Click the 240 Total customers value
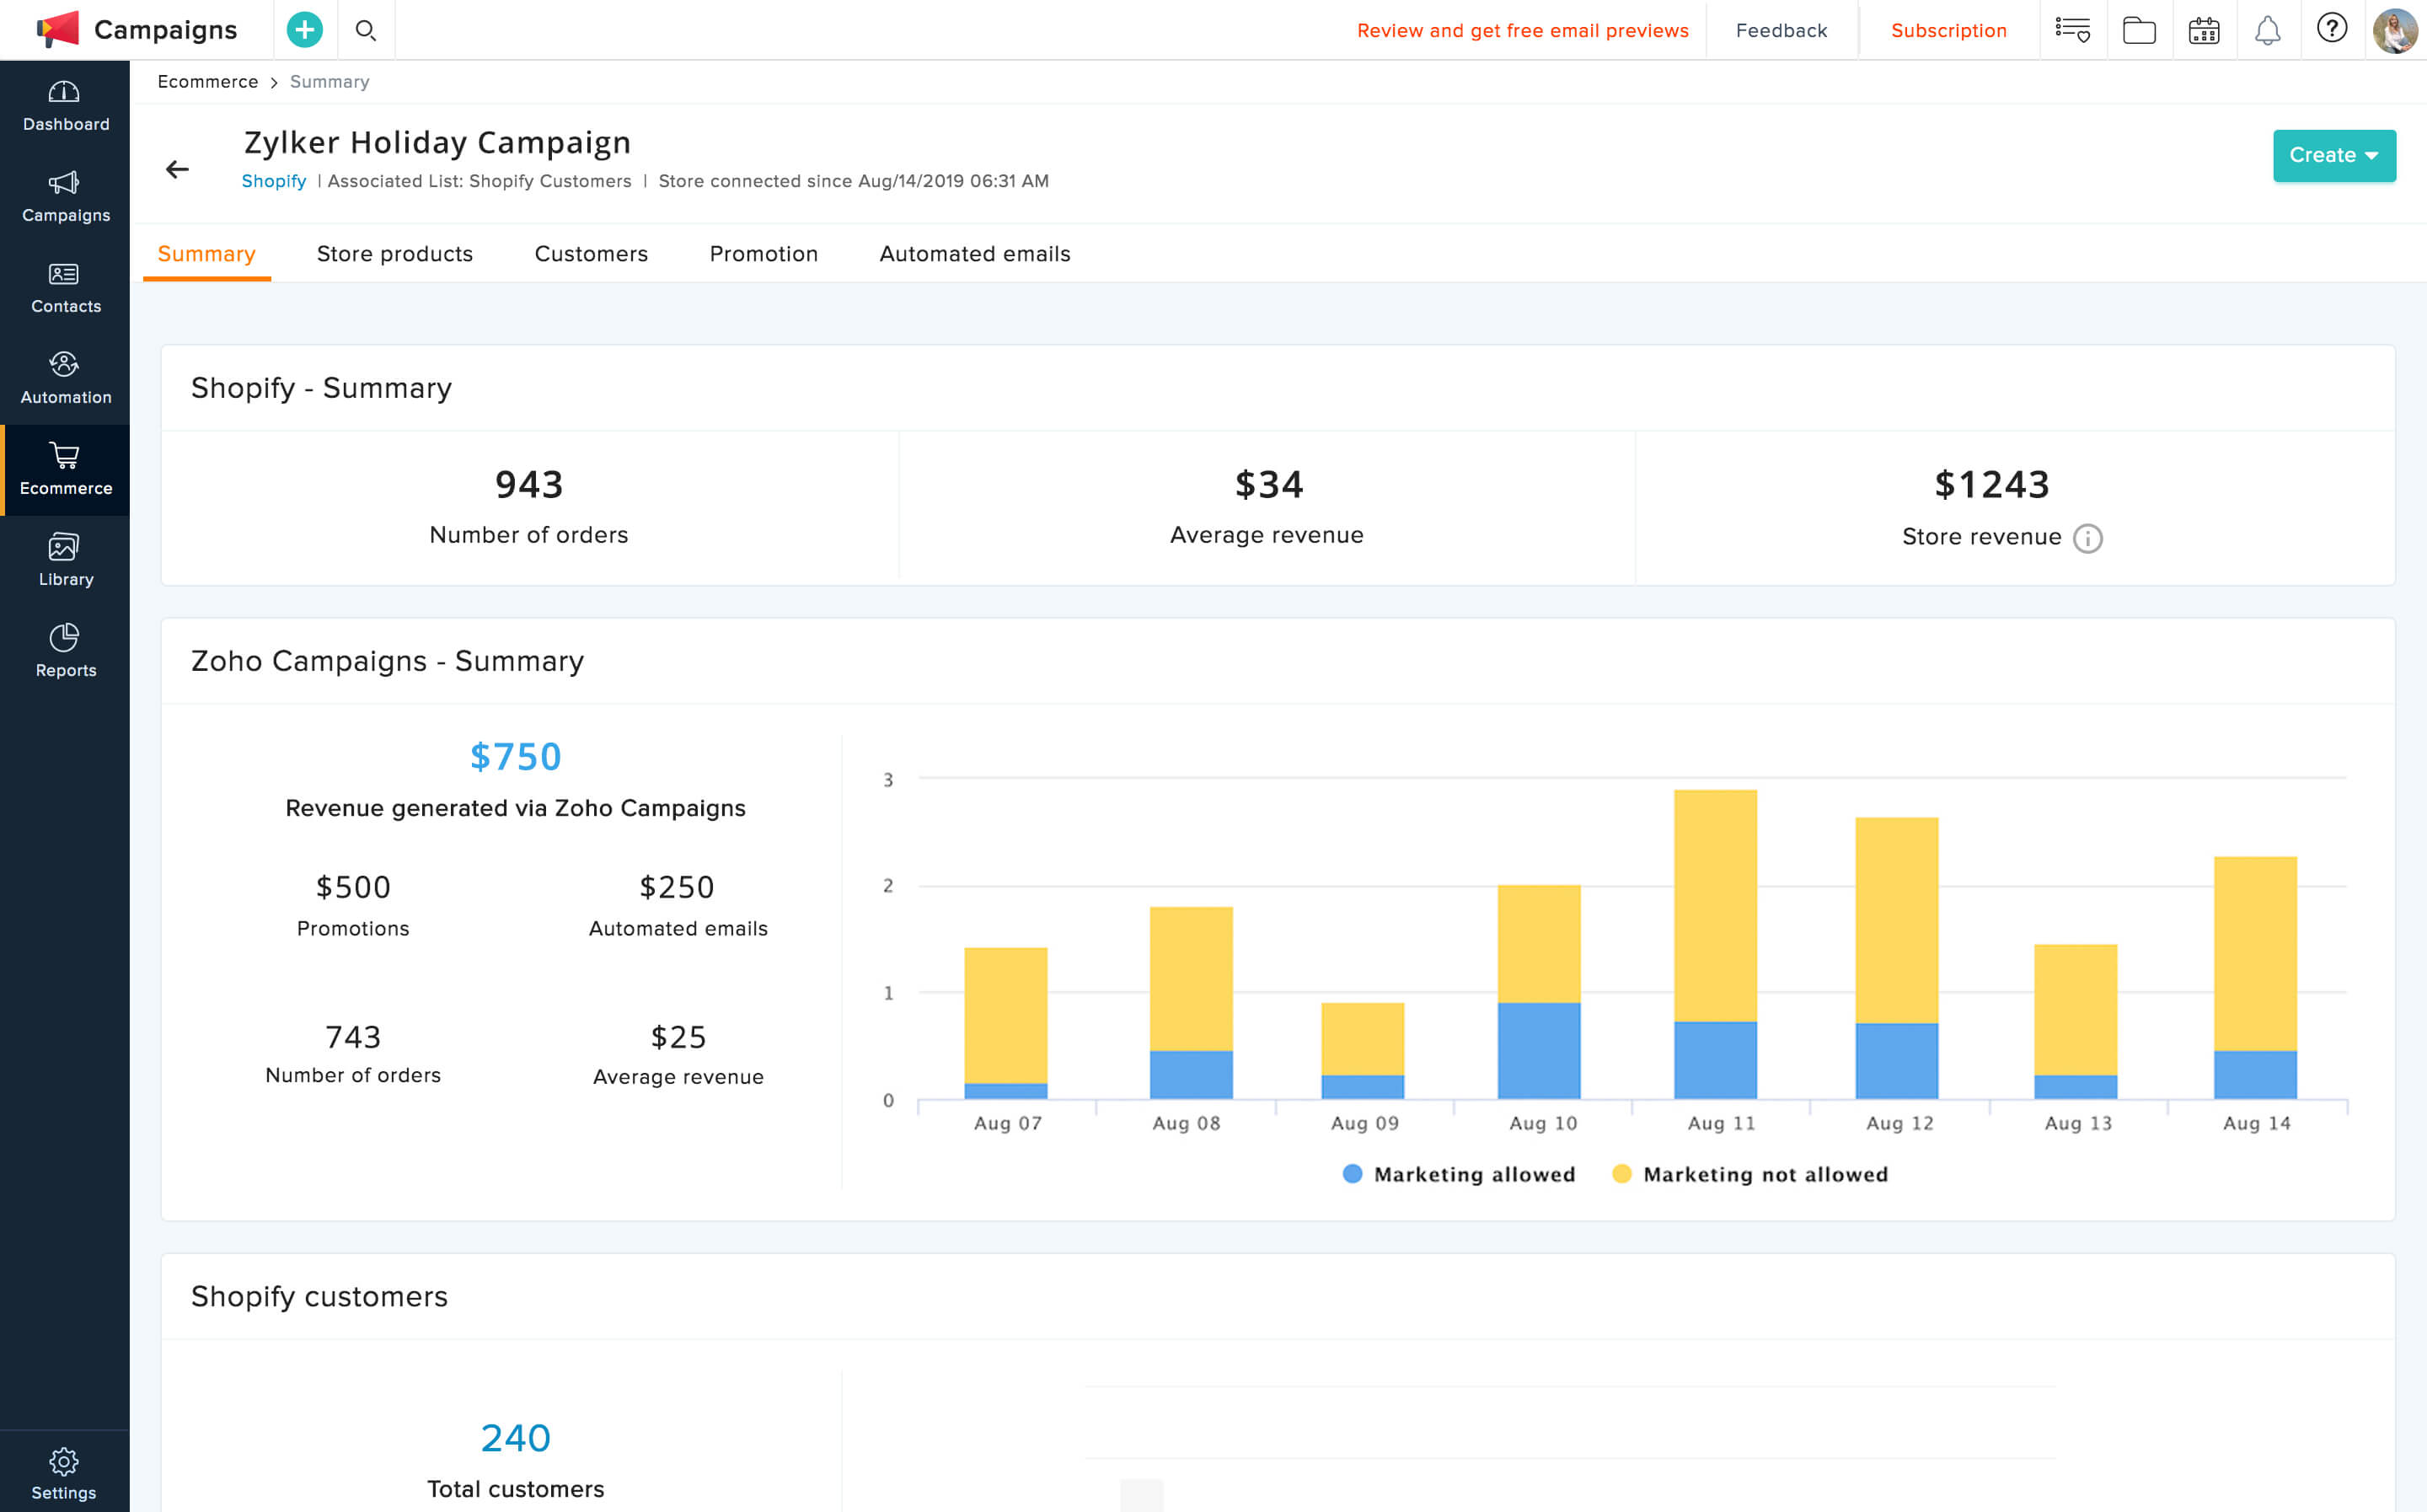Screen dimensions: 2427x1512 pyautogui.click(x=516, y=1438)
